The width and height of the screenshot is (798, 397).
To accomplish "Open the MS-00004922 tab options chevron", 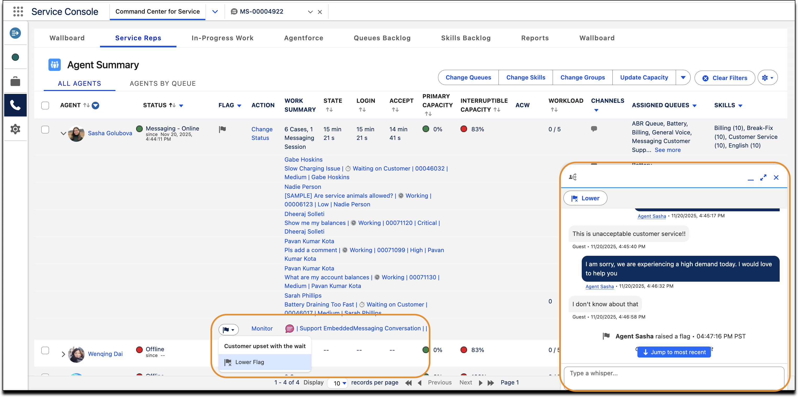I will (310, 12).
